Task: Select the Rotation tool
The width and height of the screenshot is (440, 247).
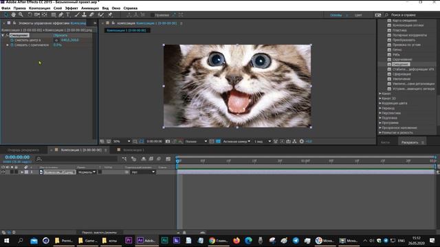Action: coord(30,15)
